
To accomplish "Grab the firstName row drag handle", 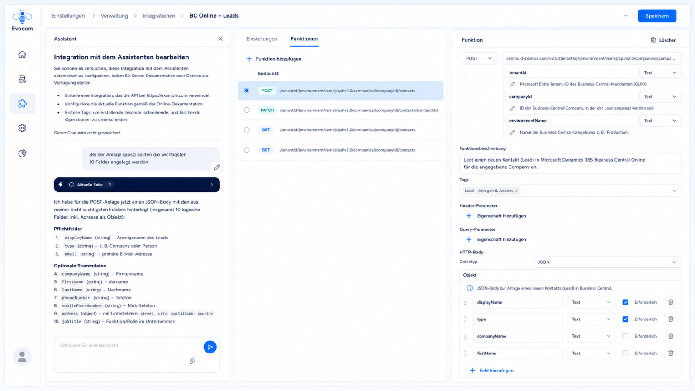I will pos(466,353).
